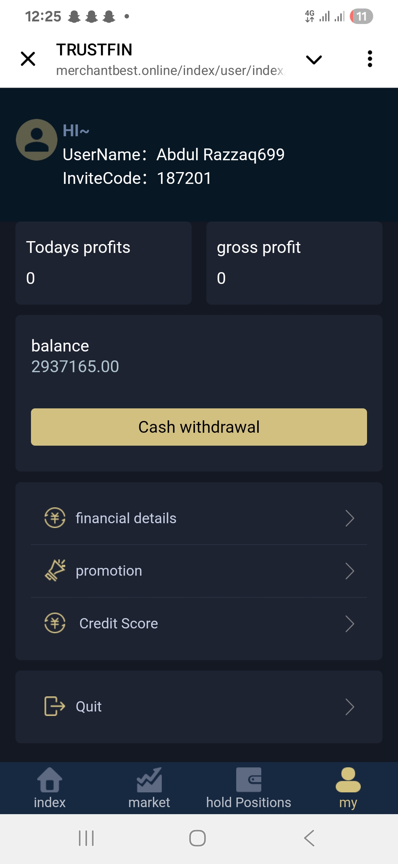Open the Credit Score row arrow
The image size is (398, 864).
pyautogui.click(x=350, y=624)
